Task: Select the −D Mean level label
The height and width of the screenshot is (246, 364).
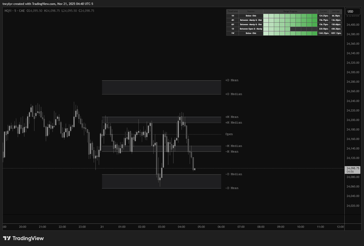Action: click(232, 188)
